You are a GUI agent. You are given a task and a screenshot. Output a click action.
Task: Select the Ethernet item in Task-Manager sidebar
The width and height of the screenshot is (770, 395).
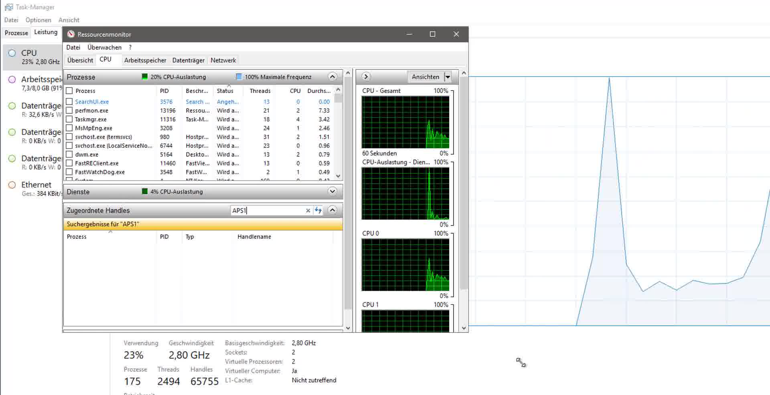pos(33,189)
